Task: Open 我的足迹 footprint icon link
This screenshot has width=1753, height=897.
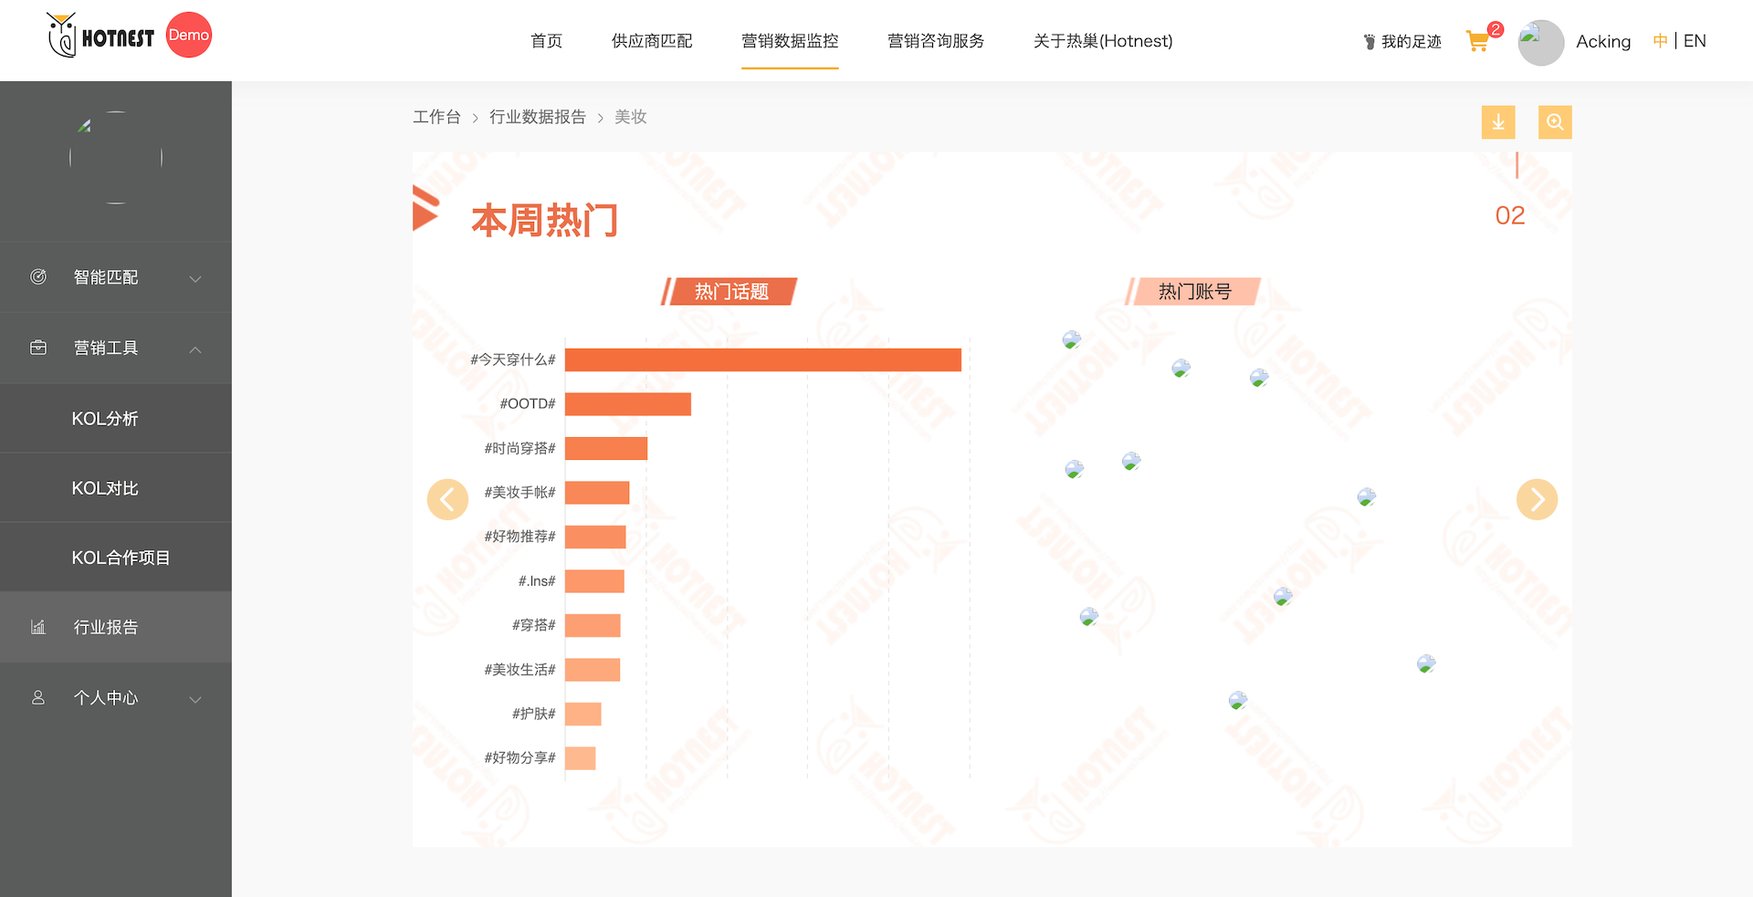Action: click(1401, 42)
